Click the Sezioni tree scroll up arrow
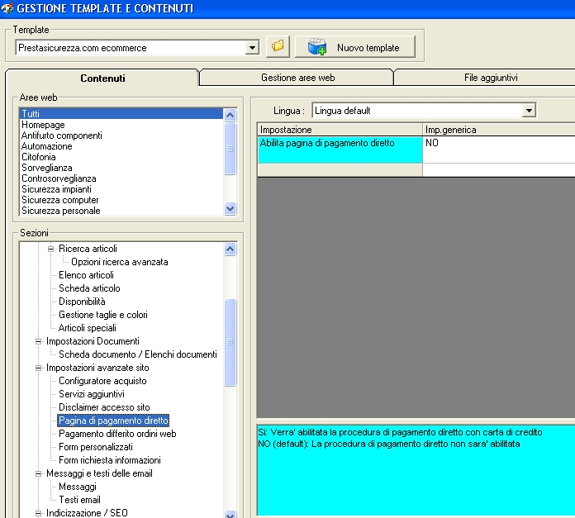Image resolution: width=575 pixels, height=518 pixels. (x=230, y=249)
